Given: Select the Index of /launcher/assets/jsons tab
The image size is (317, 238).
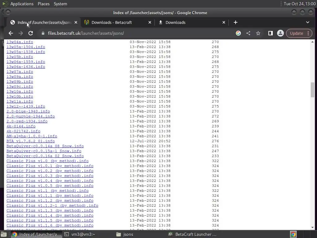Looking at the screenshot, I should point(43,22).
